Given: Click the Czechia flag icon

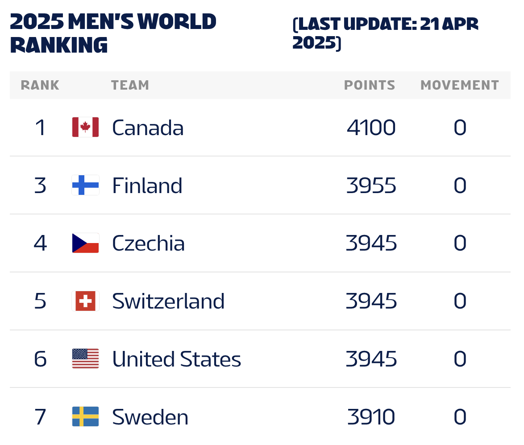Looking at the screenshot, I should 85,243.
